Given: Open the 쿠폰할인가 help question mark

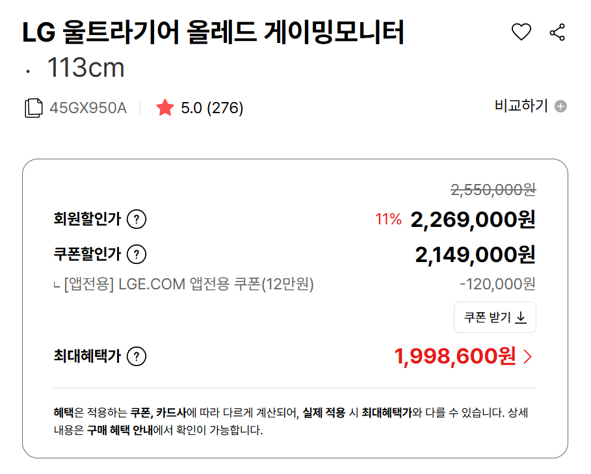Looking at the screenshot, I should 137,254.
